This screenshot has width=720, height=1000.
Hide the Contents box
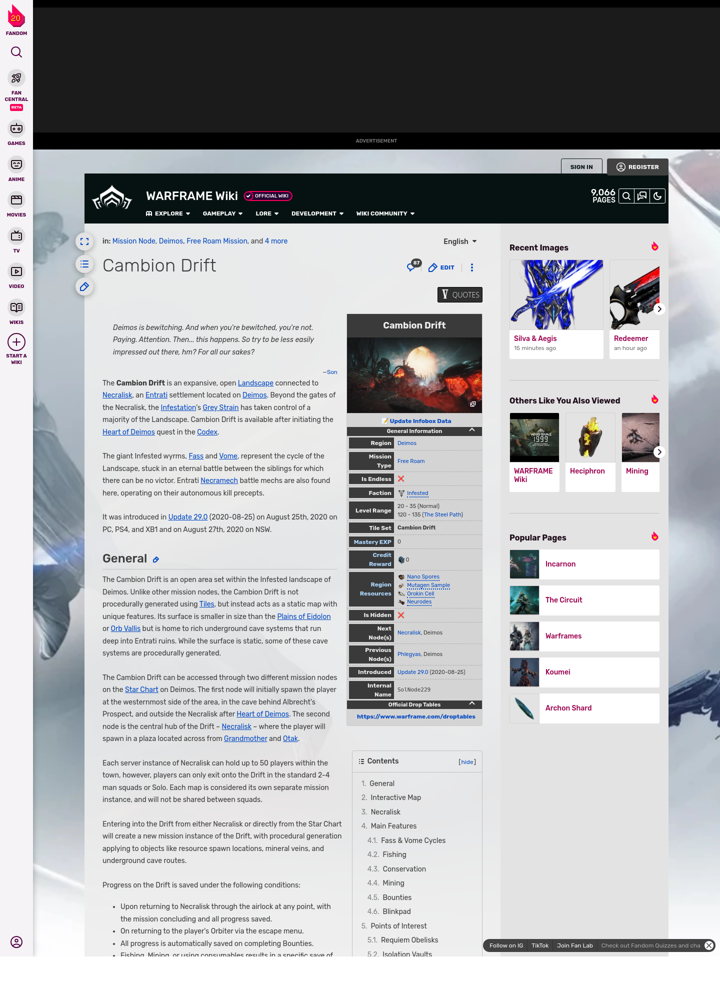467,762
